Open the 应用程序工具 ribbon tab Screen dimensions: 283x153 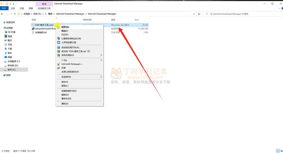[44, 8]
